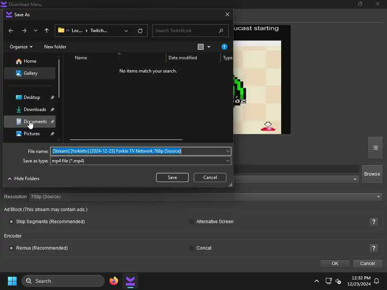Click the Twitch... path segment
387x290 pixels.
tap(99, 31)
